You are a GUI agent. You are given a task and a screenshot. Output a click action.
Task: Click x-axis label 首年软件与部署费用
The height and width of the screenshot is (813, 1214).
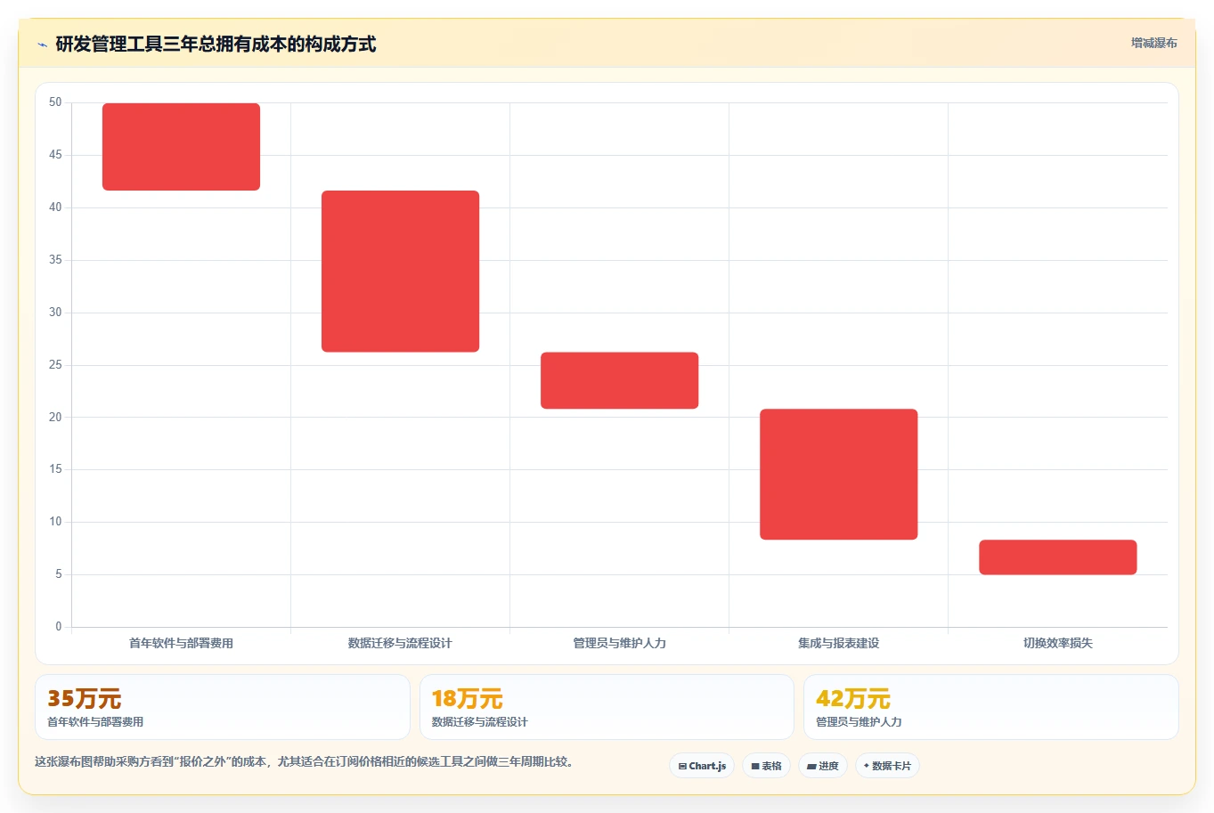(x=181, y=643)
